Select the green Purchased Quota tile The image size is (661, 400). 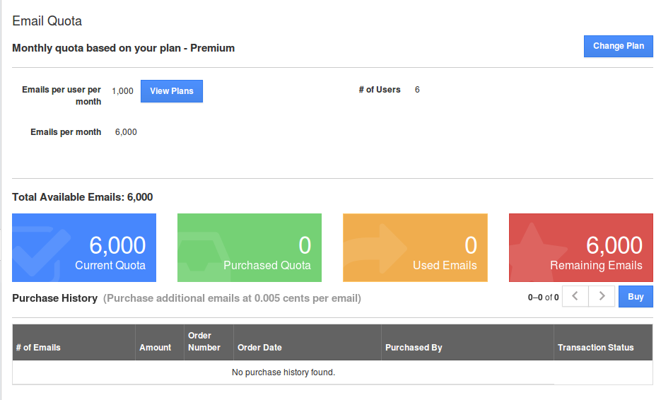pos(250,247)
